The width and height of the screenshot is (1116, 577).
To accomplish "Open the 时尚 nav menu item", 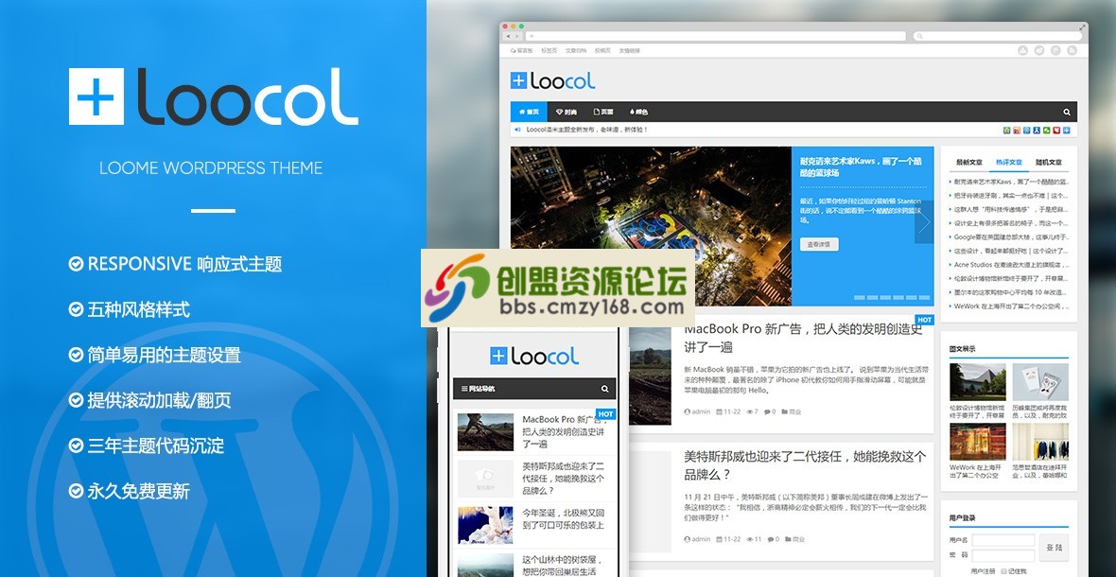I will (x=566, y=112).
